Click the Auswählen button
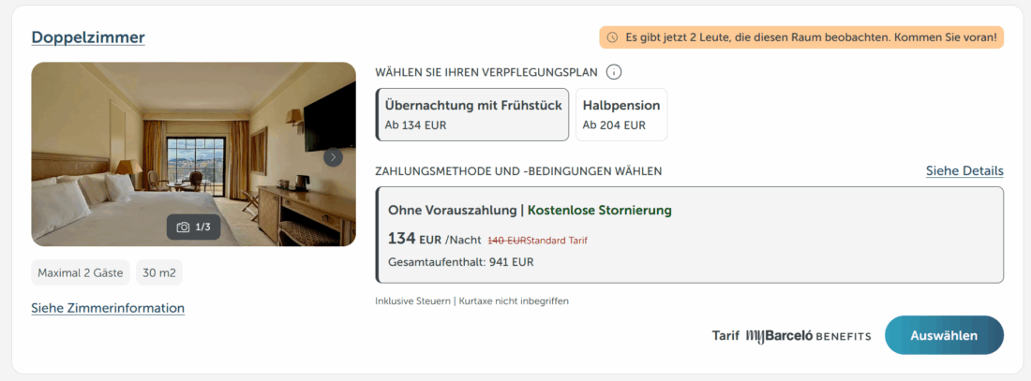This screenshot has width=1031, height=381. point(944,336)
